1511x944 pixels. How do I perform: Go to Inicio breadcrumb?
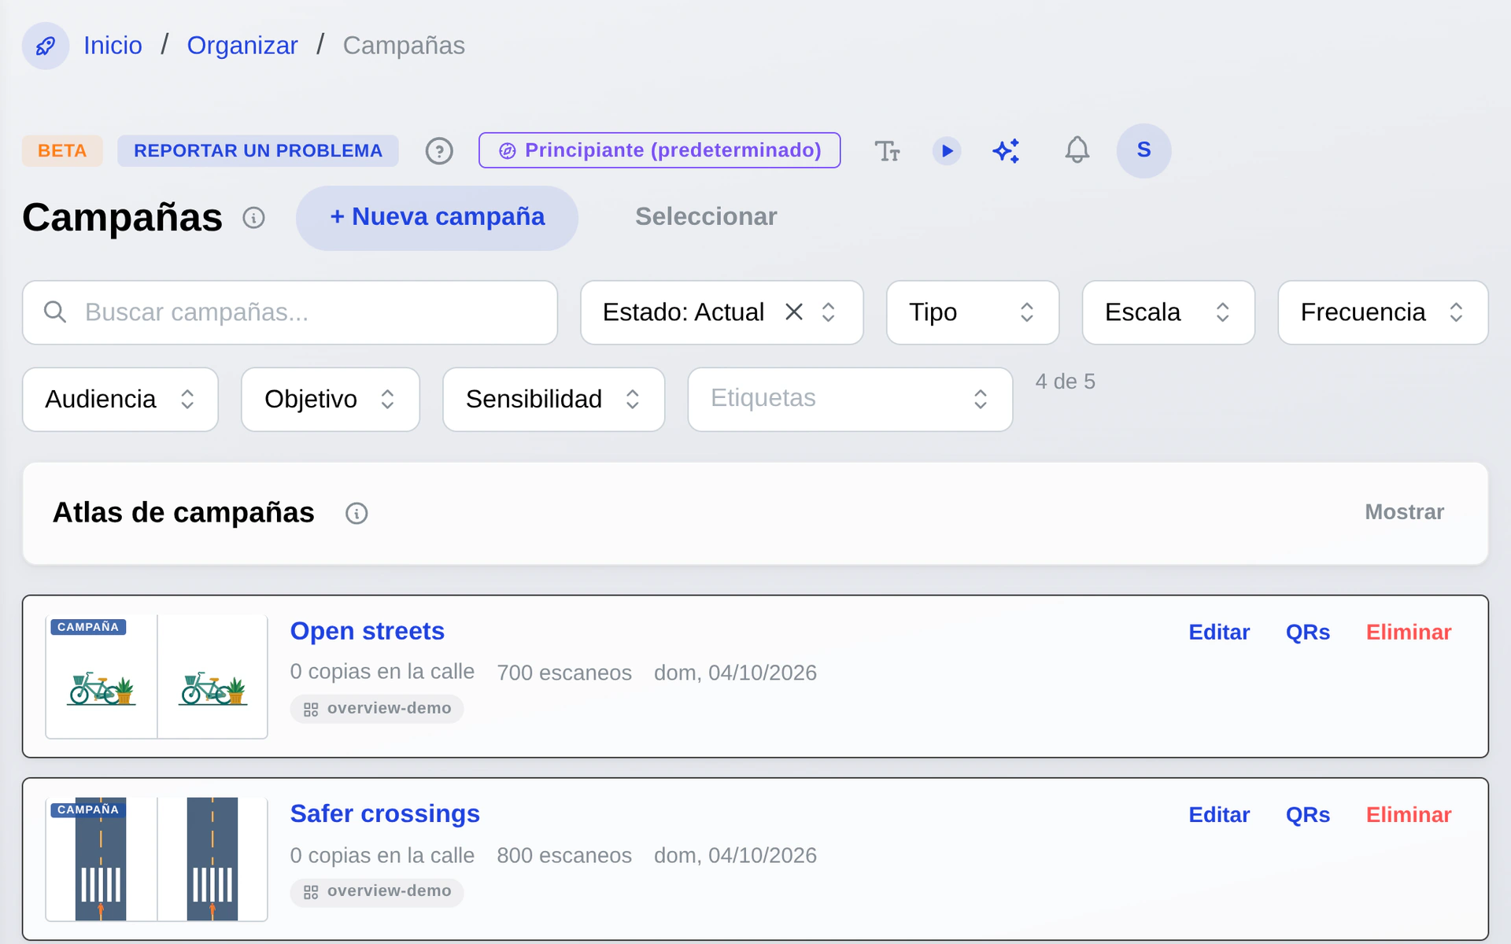coord(113,46)
